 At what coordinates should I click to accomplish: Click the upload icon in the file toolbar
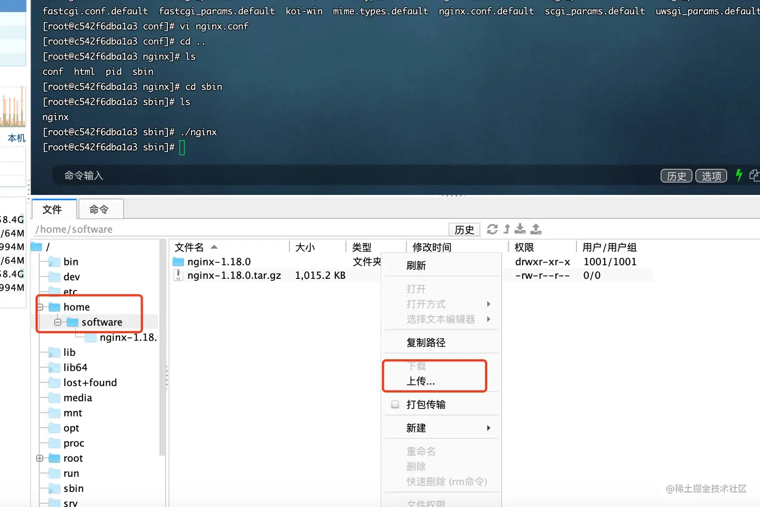pos(536,229)
